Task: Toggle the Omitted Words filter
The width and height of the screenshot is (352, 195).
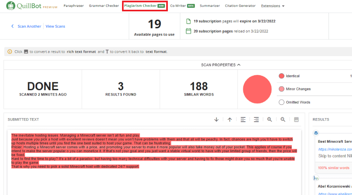Action: [x=282, y=103]
